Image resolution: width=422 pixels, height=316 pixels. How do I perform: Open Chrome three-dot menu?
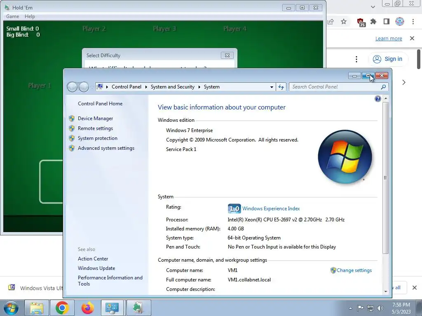coord(413,21)
